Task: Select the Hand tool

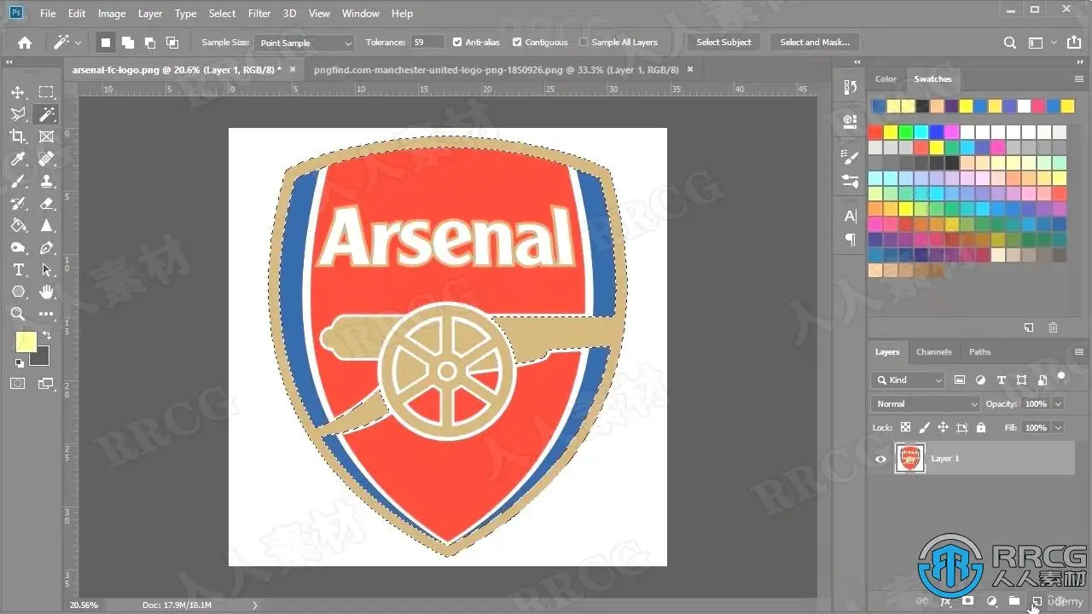Action: (x=46, y=293)
